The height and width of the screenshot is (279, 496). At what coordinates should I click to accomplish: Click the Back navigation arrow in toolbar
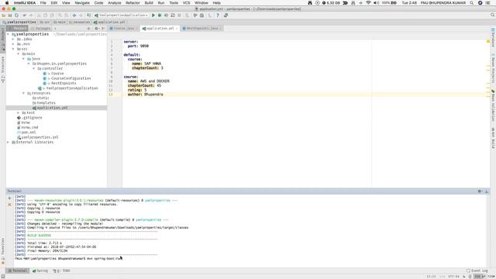(x=74, y=15)
